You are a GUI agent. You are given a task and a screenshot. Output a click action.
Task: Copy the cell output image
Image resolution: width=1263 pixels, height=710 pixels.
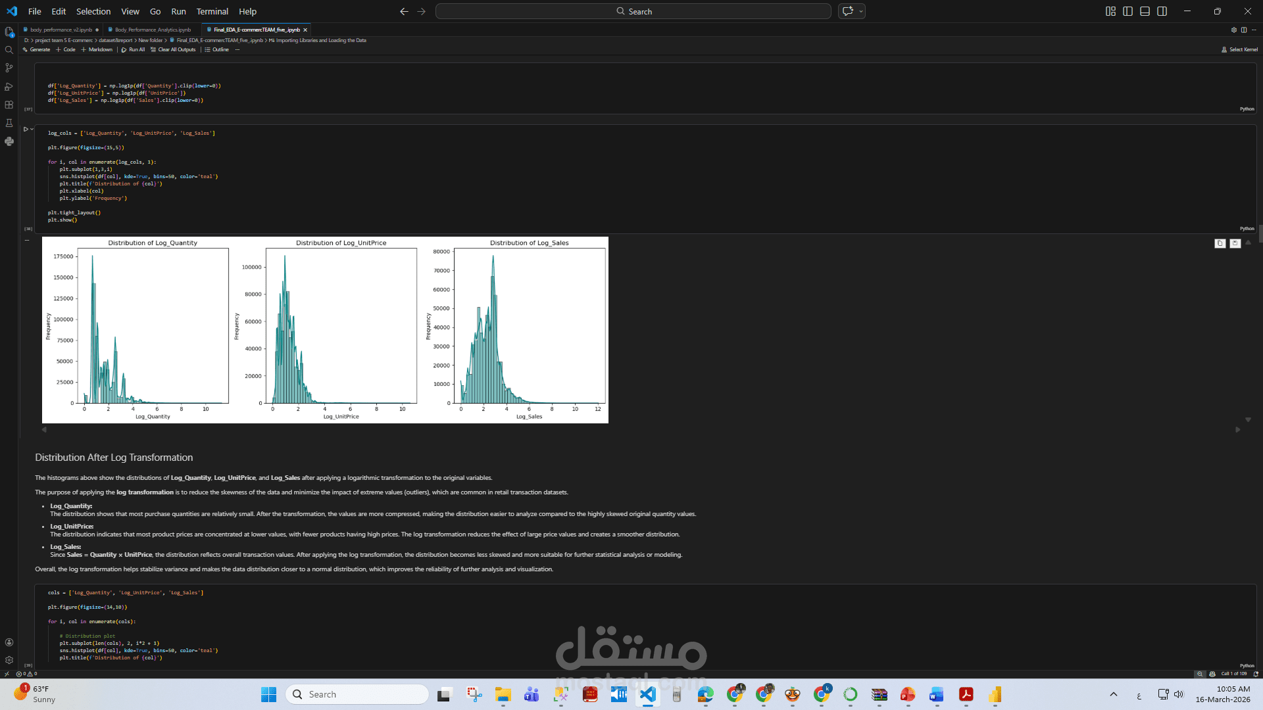(x=1220, y=243)
